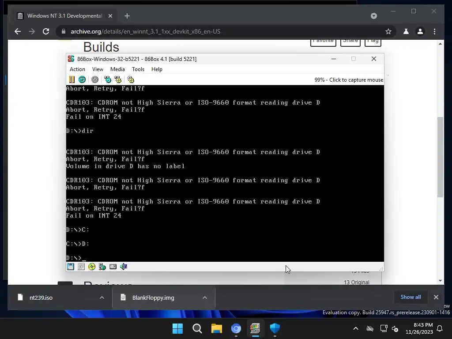The image size is (452, 339).
Task: Open 86Box settings gear icon
Action: click(131, 79)
